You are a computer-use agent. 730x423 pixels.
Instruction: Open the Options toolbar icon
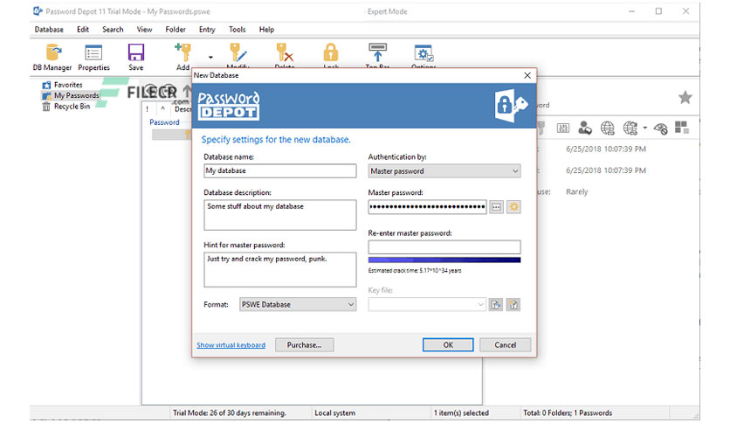click(x=424, y=52)
